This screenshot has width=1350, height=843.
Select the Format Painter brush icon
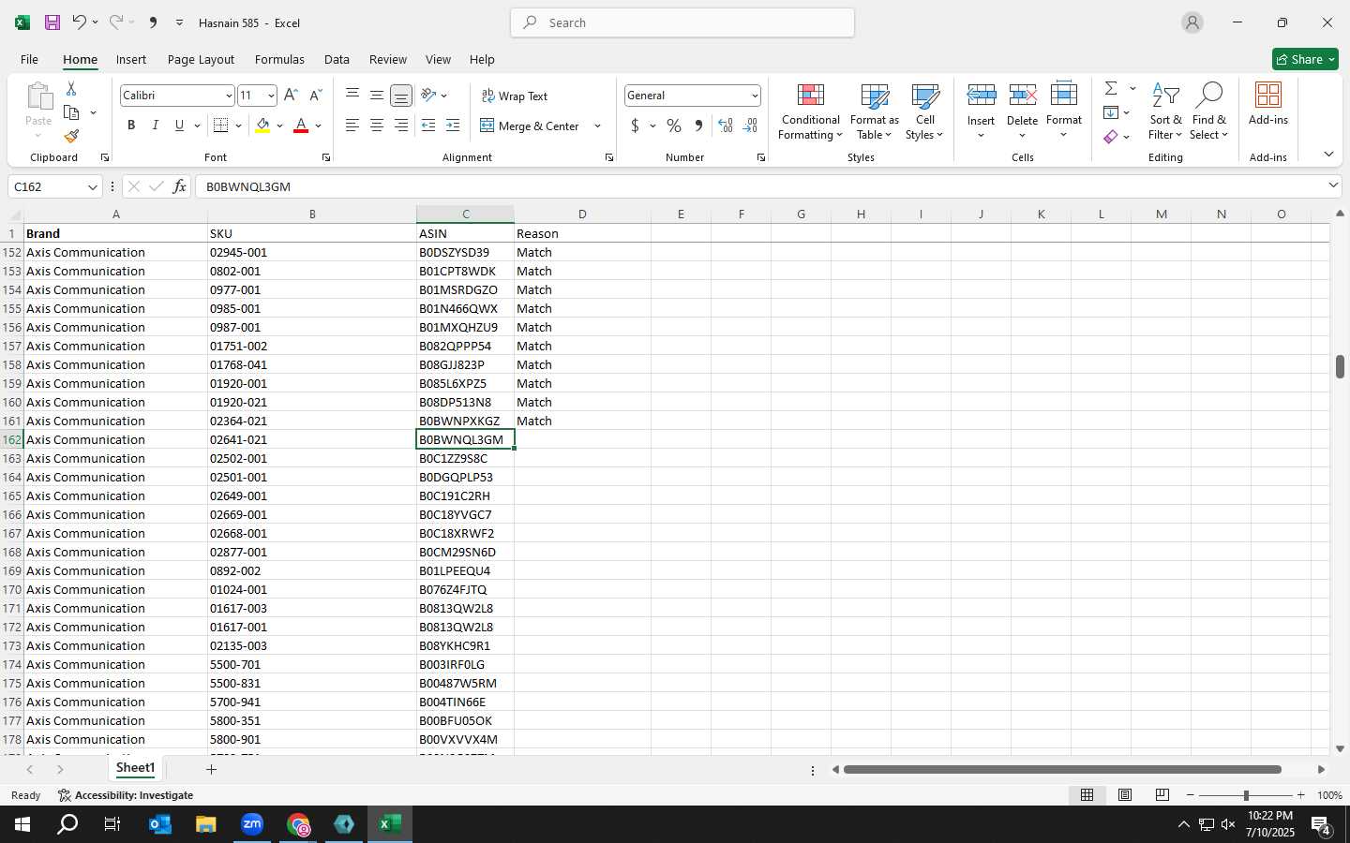coord(71,137)
